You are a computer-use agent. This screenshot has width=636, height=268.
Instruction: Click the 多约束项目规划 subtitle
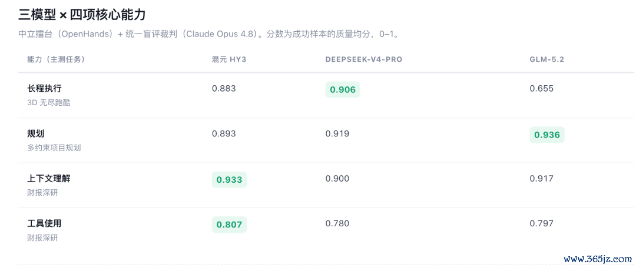tap(54, 148)
